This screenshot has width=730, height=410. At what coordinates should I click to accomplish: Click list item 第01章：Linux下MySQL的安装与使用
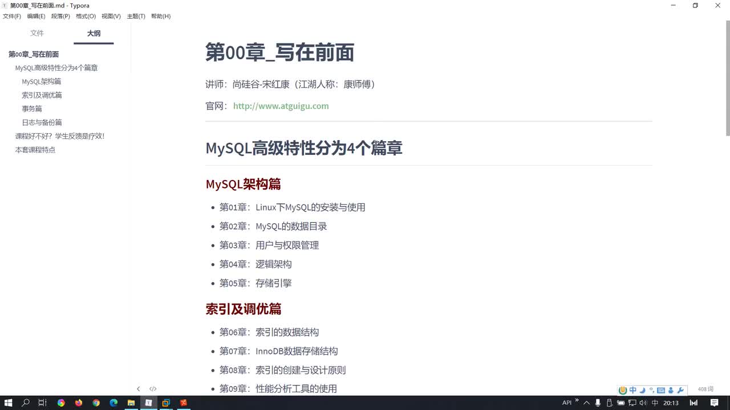pyautogui.click(x=293, y=207)
